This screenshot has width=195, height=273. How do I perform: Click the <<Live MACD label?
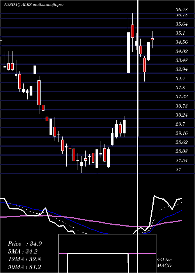pyautogui.click(x=164, y=262)
